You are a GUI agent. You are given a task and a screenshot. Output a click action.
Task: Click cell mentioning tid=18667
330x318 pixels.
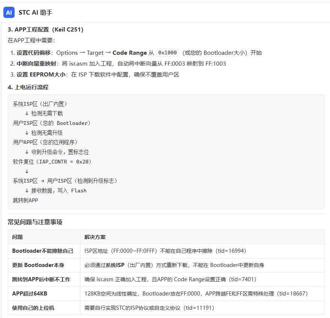[202, 294]
